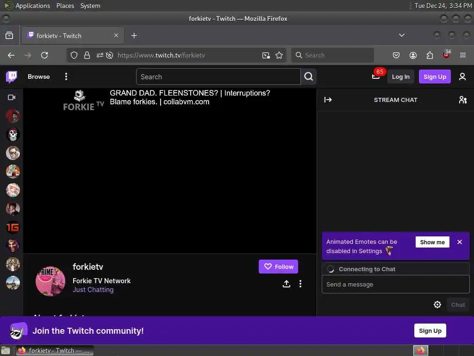Click the blocked autoplay icon in address bar

pos(109,55)
